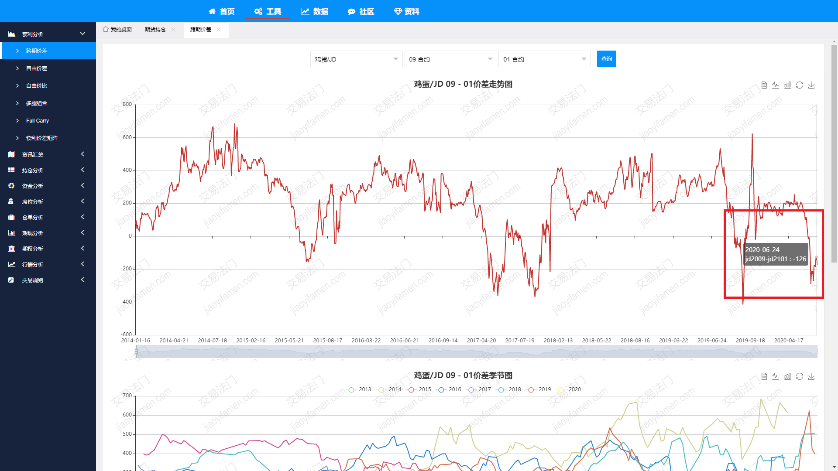Open the 鸡蛋/JD commodity dropdown

click(x=356, y=59)
